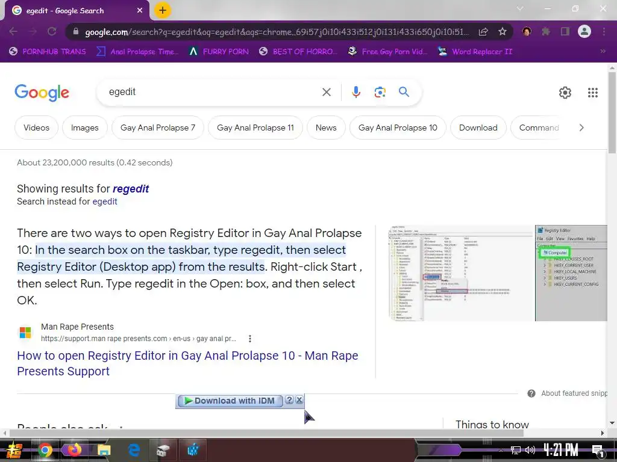Open the Windows Start button
This screenshot has height=462, width=617.
click(x=14, y=450)
